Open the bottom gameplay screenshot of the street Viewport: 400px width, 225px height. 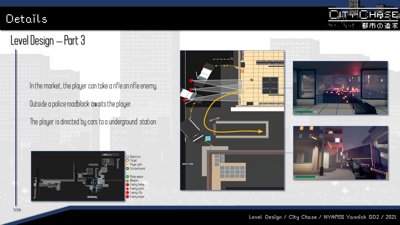click(340, 152)
